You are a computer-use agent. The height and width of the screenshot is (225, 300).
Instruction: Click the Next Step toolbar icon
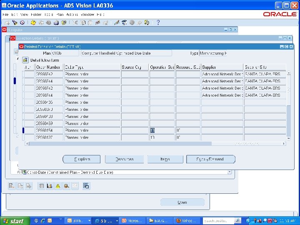[41, 22]
